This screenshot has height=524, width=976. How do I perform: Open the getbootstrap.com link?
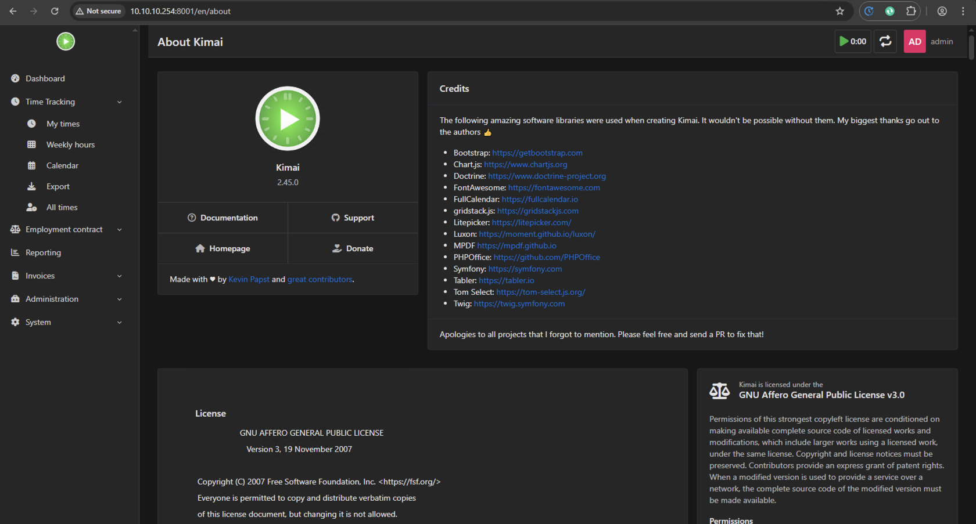[537, 153]
